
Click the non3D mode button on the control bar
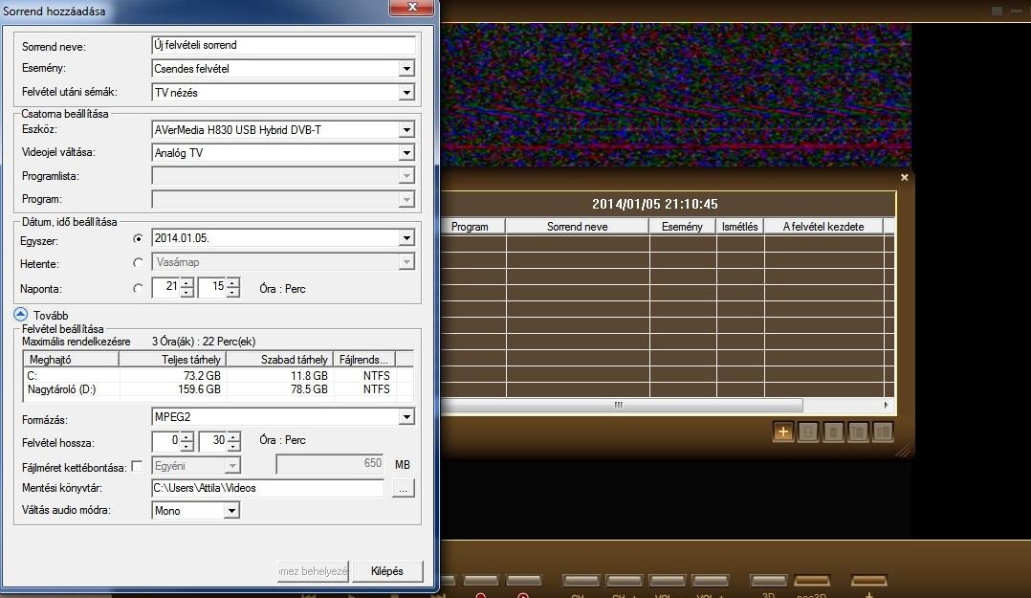[x=812, y=581]
